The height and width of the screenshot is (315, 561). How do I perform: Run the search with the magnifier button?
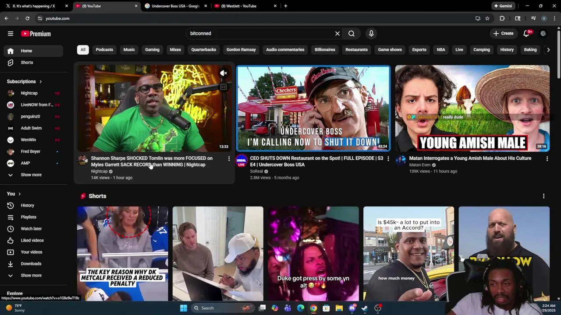point(352,33)
